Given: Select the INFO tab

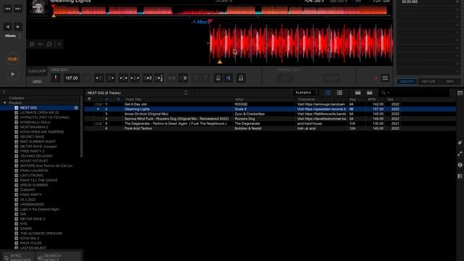Looking at the screenshot, I should pos(449,82).
